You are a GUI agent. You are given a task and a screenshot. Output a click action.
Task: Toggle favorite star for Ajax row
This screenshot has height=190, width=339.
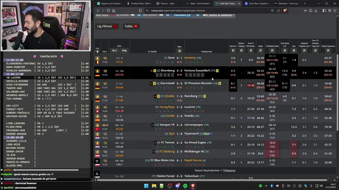tap(97, 134)
